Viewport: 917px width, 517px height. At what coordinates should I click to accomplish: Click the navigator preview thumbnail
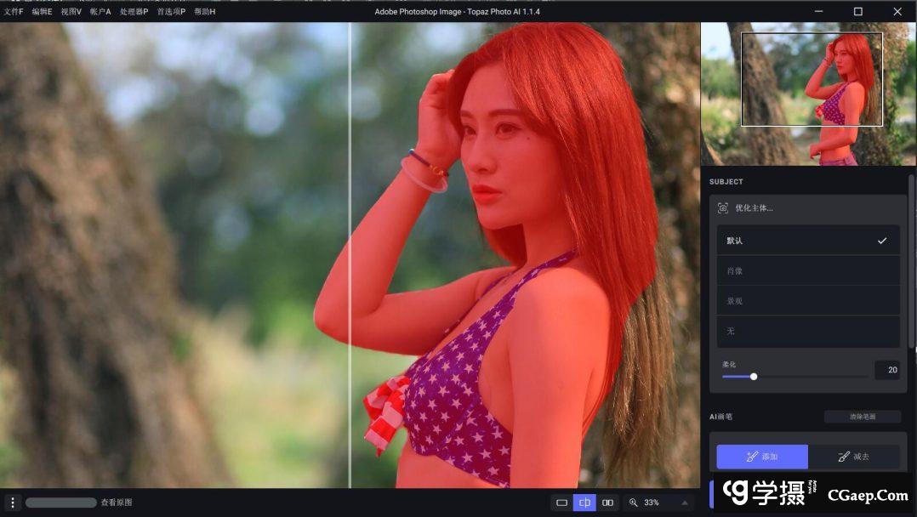(x=806, y=94)
